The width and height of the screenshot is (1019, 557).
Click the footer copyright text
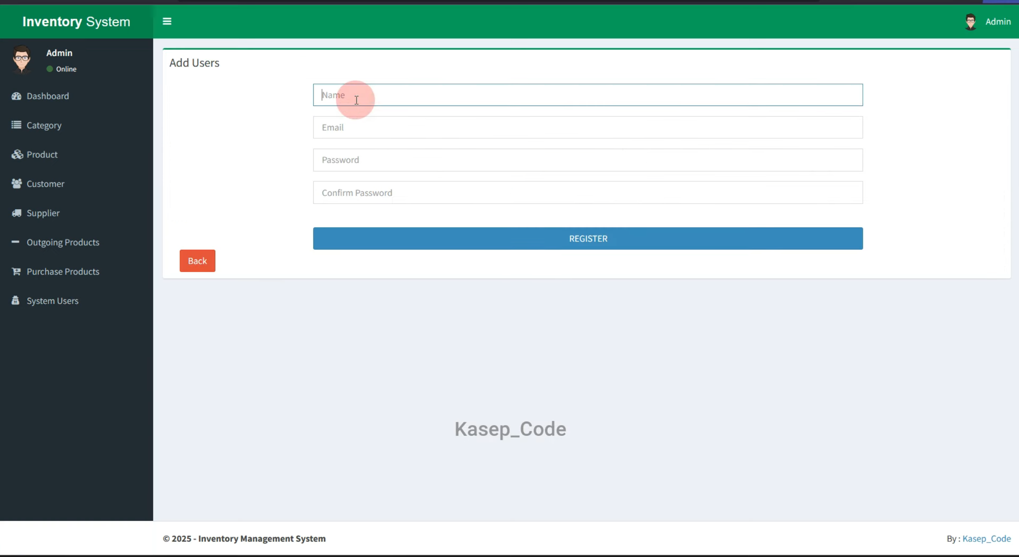click(244, 538)
